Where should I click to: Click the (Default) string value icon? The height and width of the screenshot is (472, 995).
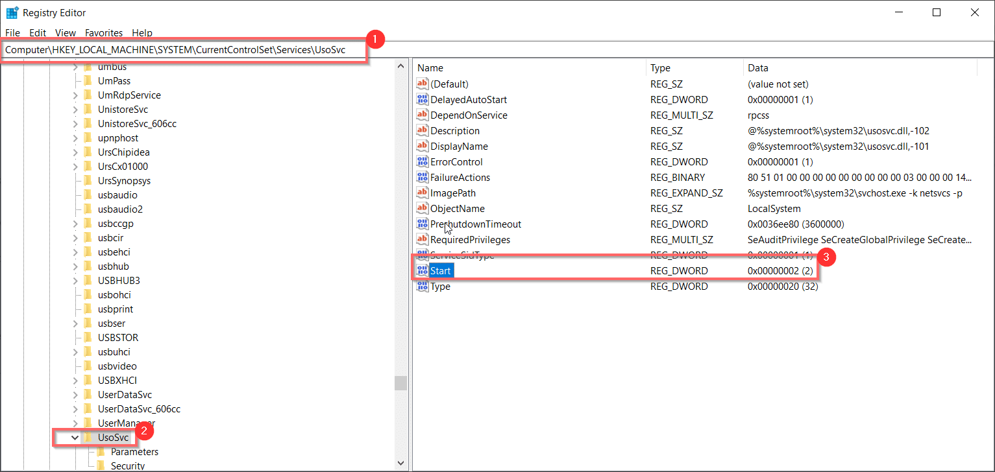pyautogui.click(x=423, y=84)
